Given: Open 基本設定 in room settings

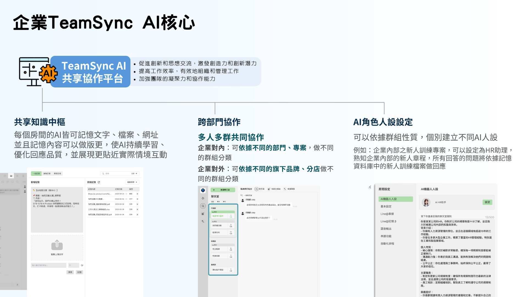Looking at the screenshot, I should [386, 206].
